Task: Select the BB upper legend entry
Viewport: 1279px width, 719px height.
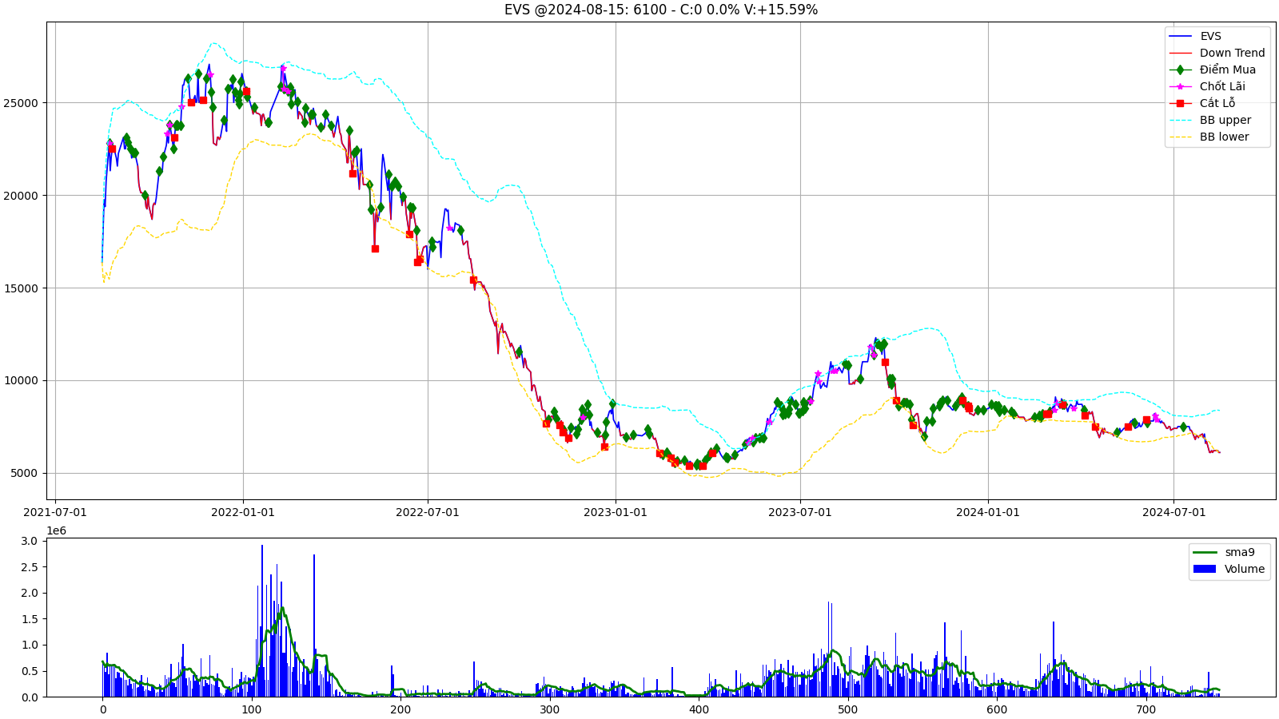Action: click(1209, 120)
